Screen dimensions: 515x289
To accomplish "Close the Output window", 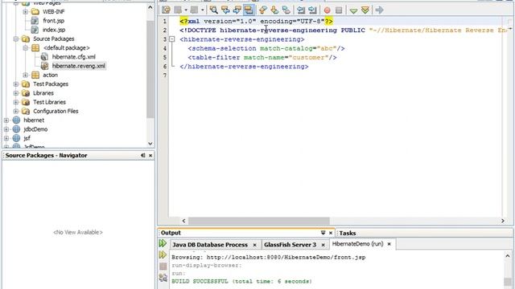I will click(x=331, y=233).
